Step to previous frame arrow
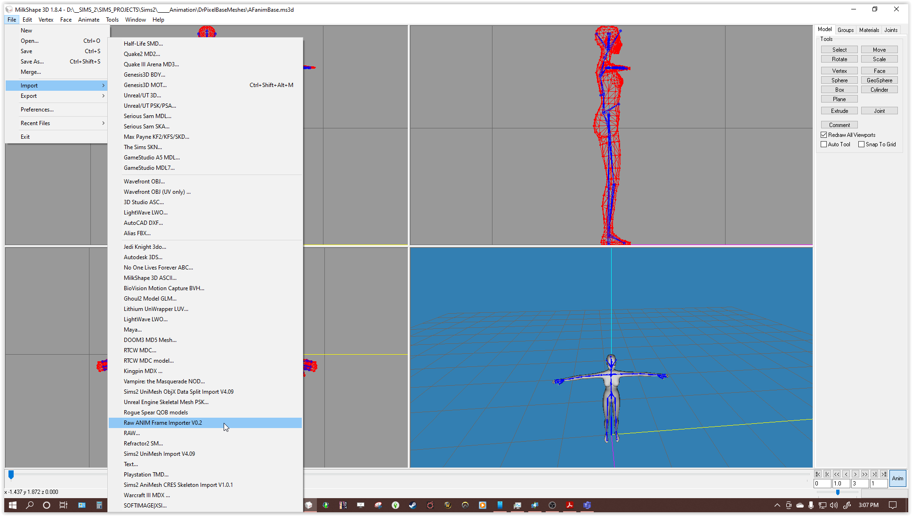 pyautogui.click(x=846, y=474)
